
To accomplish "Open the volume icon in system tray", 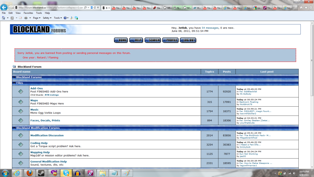I will click(x=294, y=173).
